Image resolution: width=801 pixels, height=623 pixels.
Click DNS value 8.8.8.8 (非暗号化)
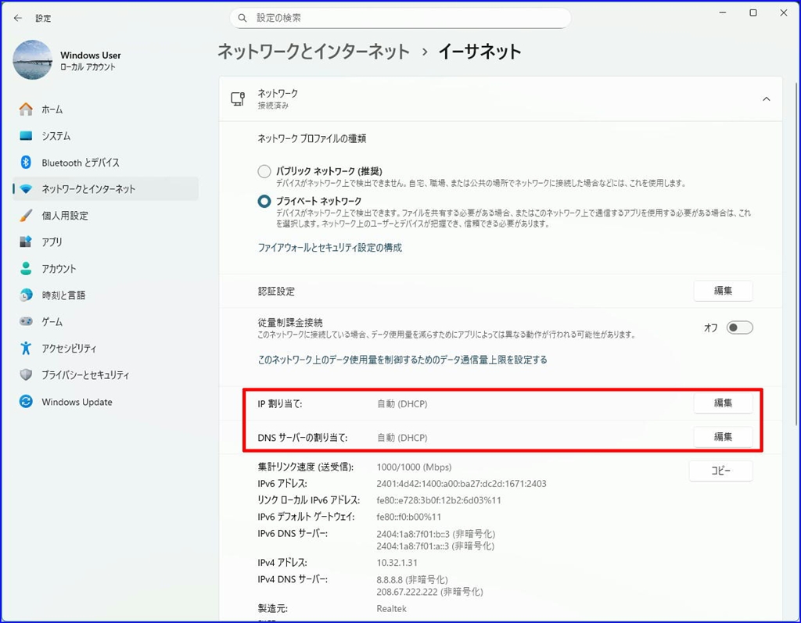coord(412,579)
